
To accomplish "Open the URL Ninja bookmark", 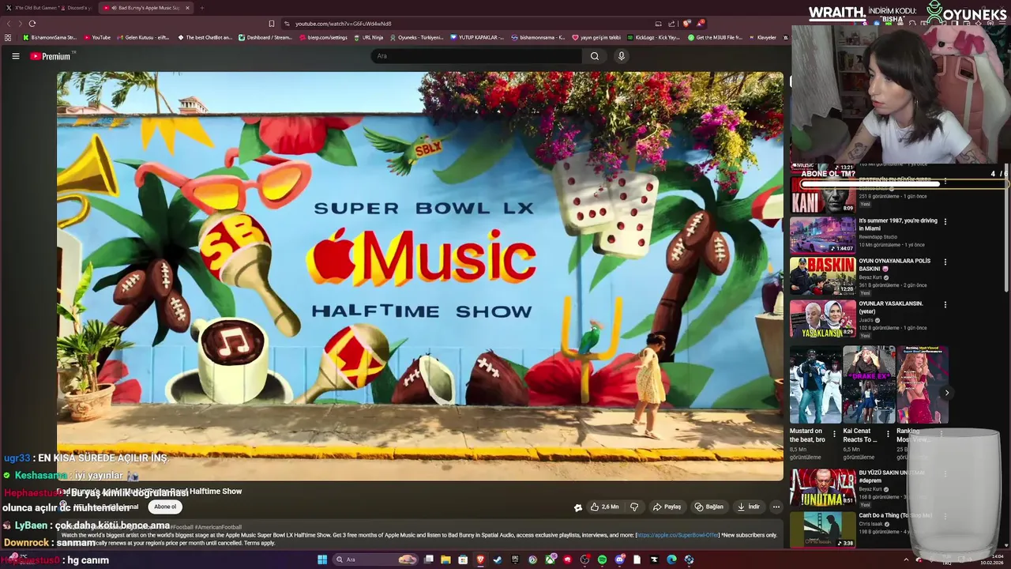I will [368, 37].
